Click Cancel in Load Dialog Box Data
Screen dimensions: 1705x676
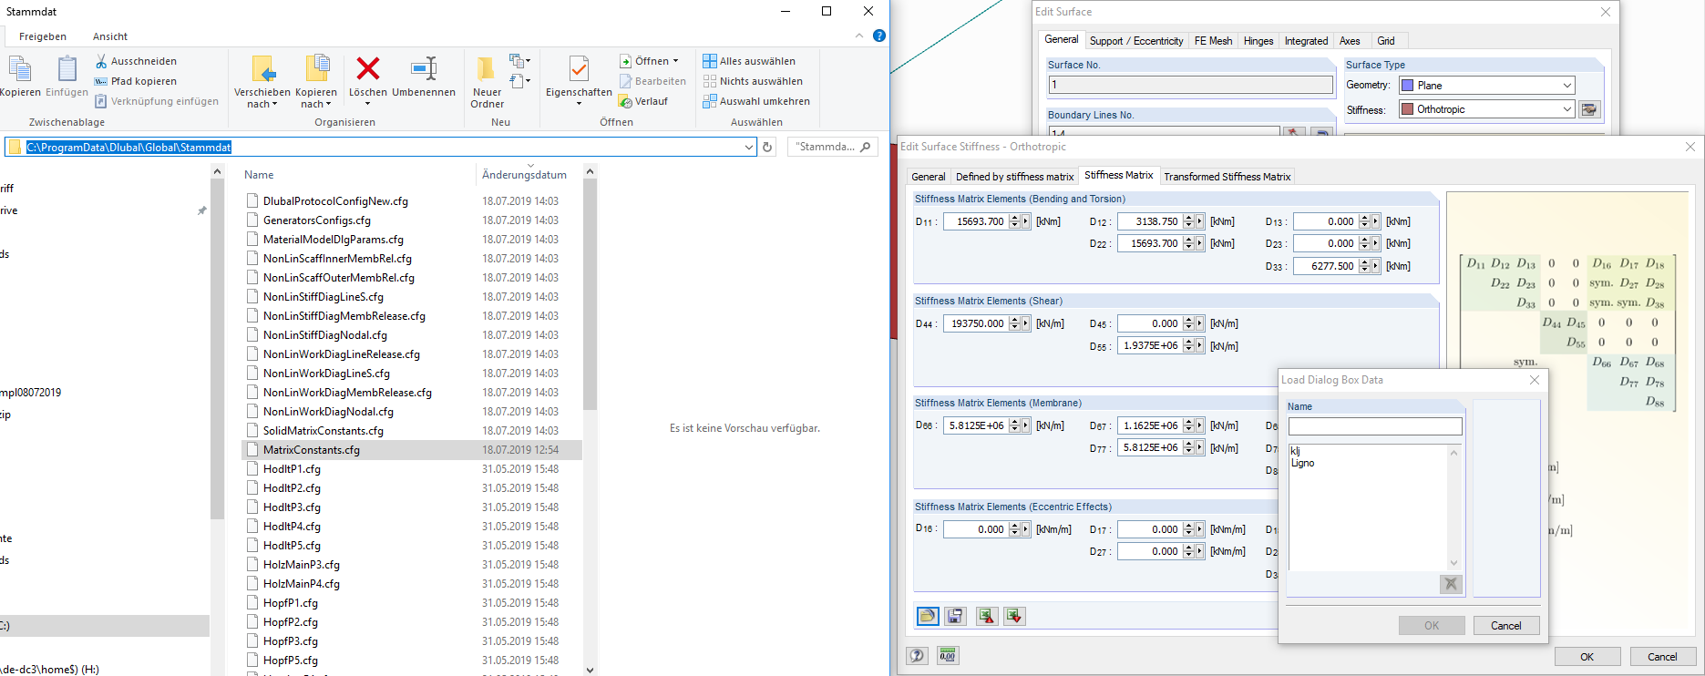(x=1506, y=626)
